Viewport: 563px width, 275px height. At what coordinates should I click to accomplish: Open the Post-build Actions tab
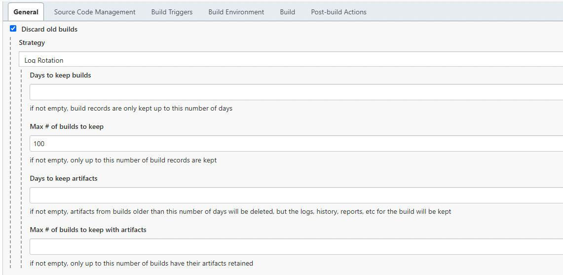coord(338,12)
